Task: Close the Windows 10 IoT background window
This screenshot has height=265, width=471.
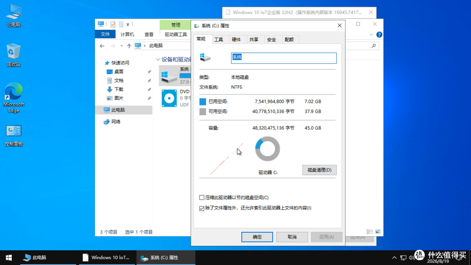Action: click(x=371, y=12)
